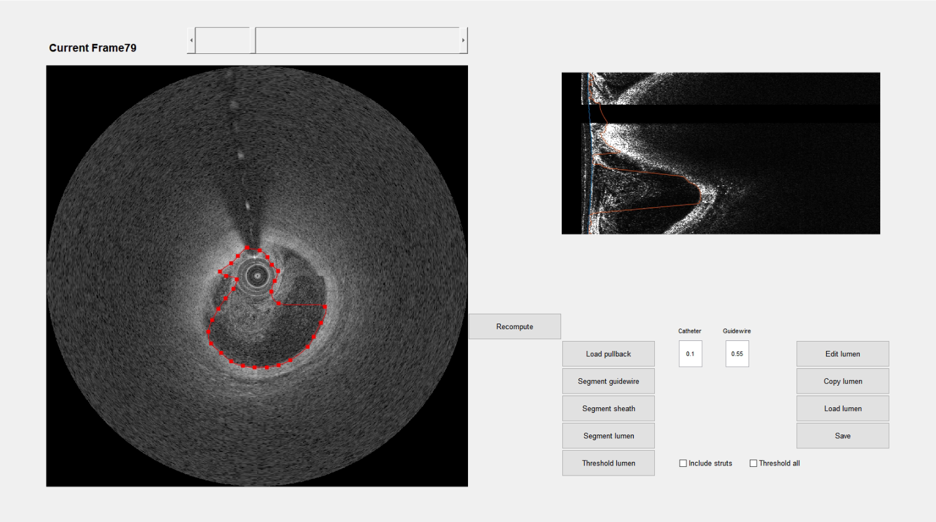936x522 pixels.
Task: Click the Current Frame79 label
Action: coord(92,48)
